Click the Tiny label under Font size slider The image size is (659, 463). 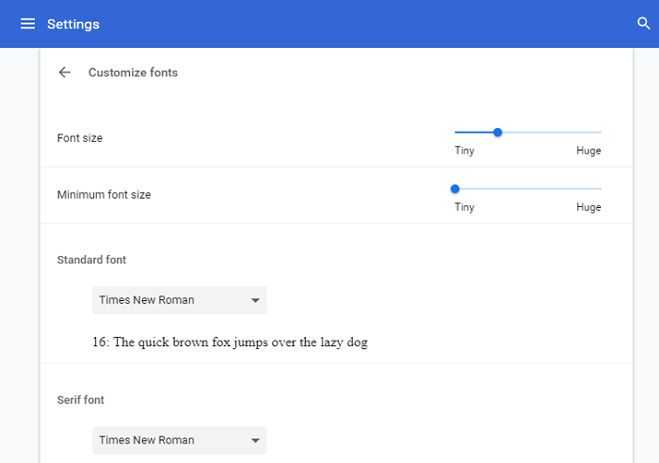[464, 151]
